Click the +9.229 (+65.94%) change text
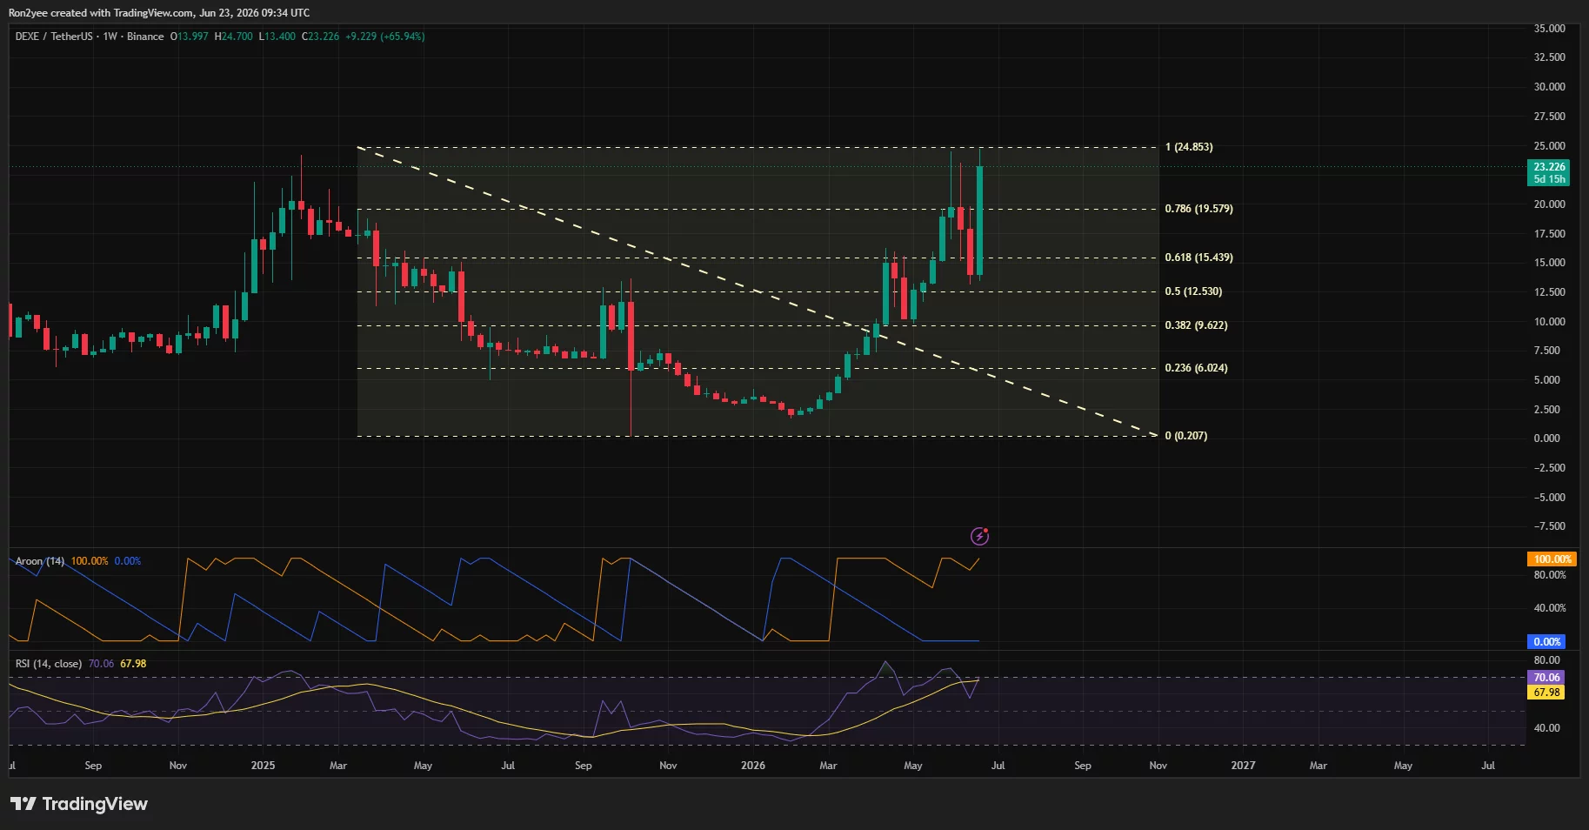 pyautogui.click(x=385, y=37)
